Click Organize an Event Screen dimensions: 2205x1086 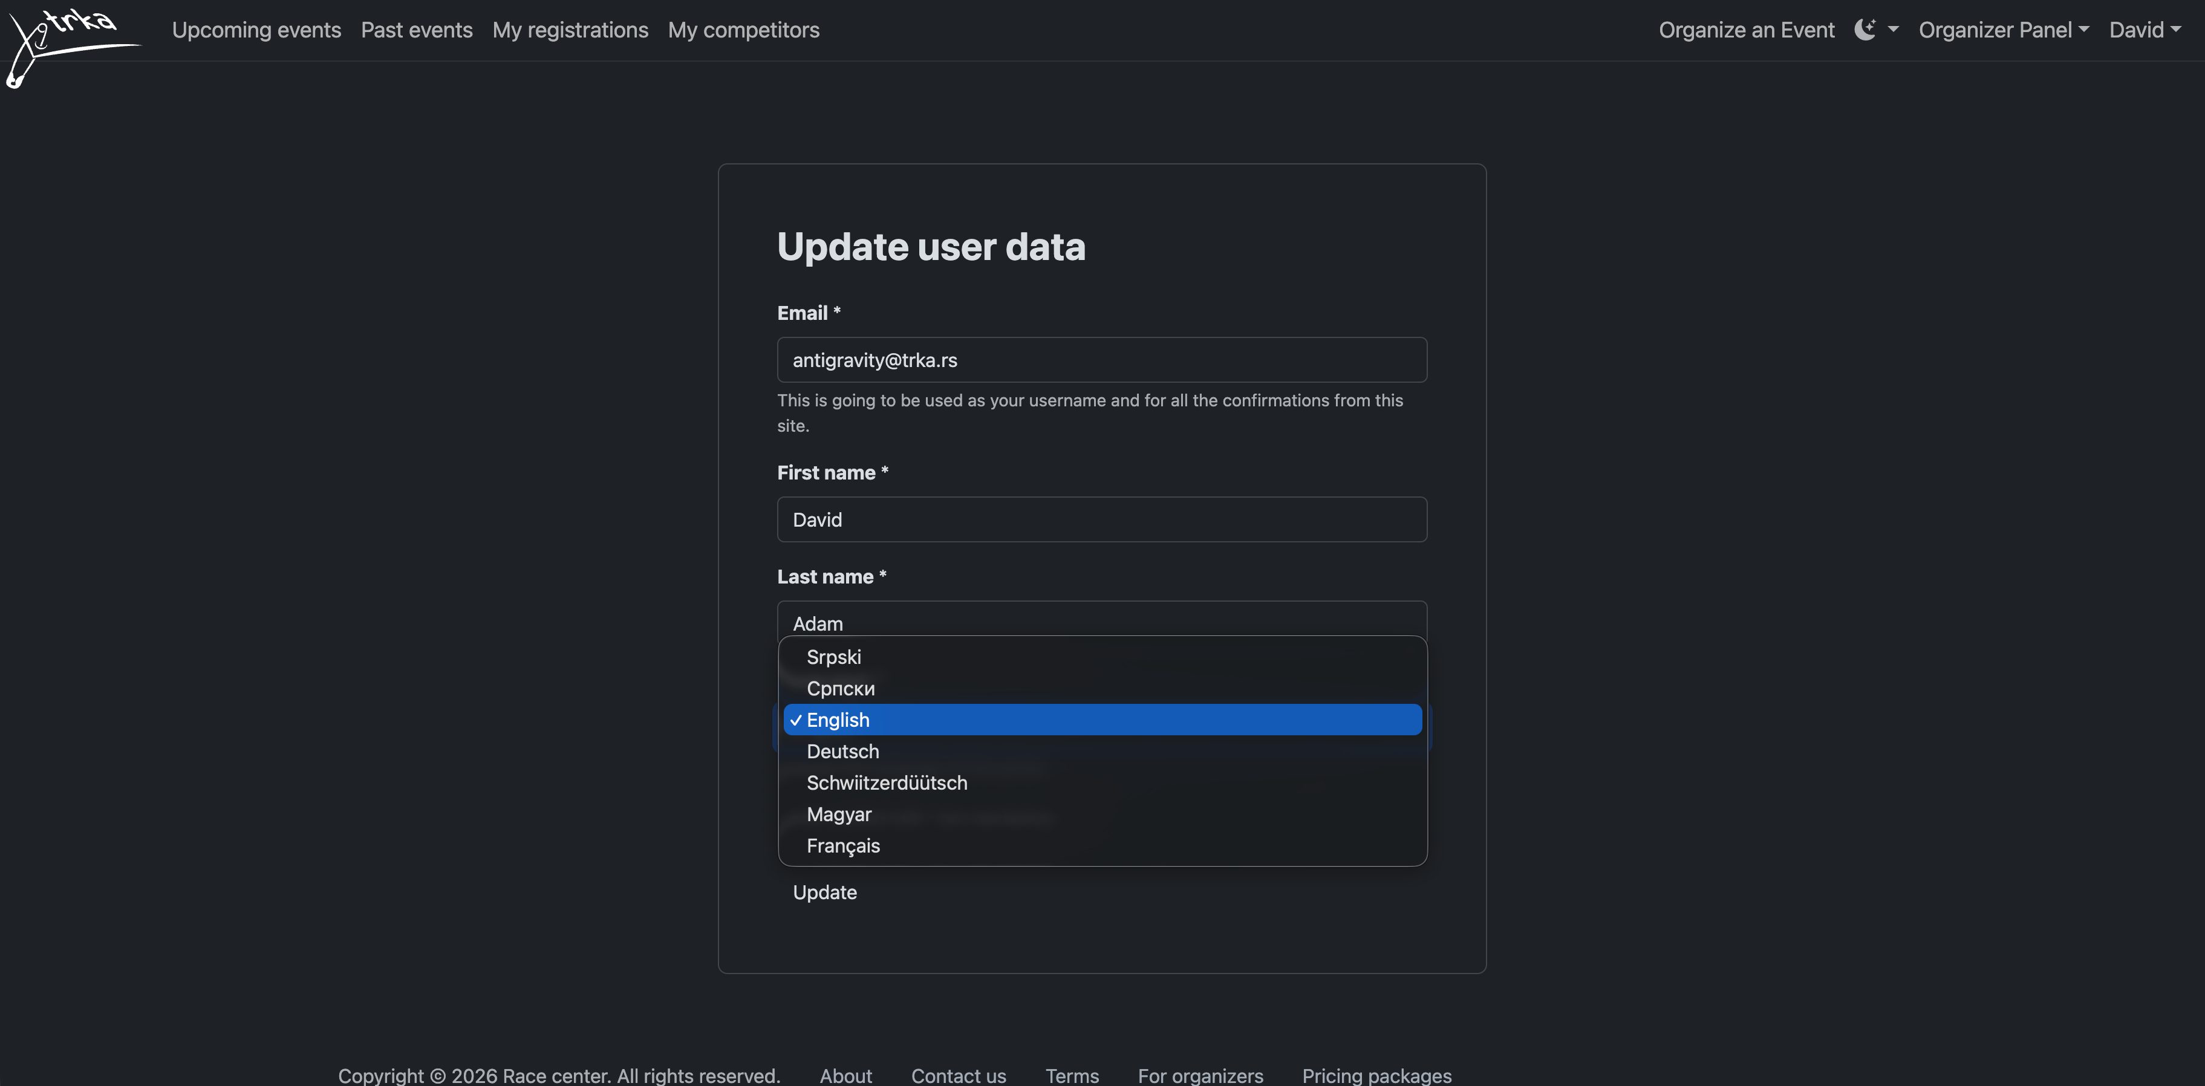coord(1746,29)
